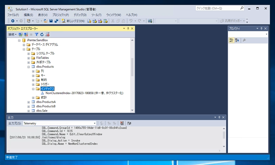The width and height of the screenshot is (275, 165).
Task: Pin the プロパティ panel
Action: coord(262,29)
